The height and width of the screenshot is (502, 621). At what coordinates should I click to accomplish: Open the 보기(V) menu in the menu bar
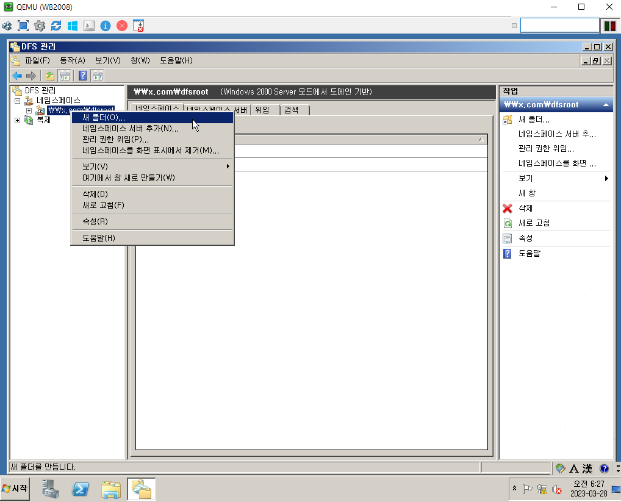tap(108, 60)
